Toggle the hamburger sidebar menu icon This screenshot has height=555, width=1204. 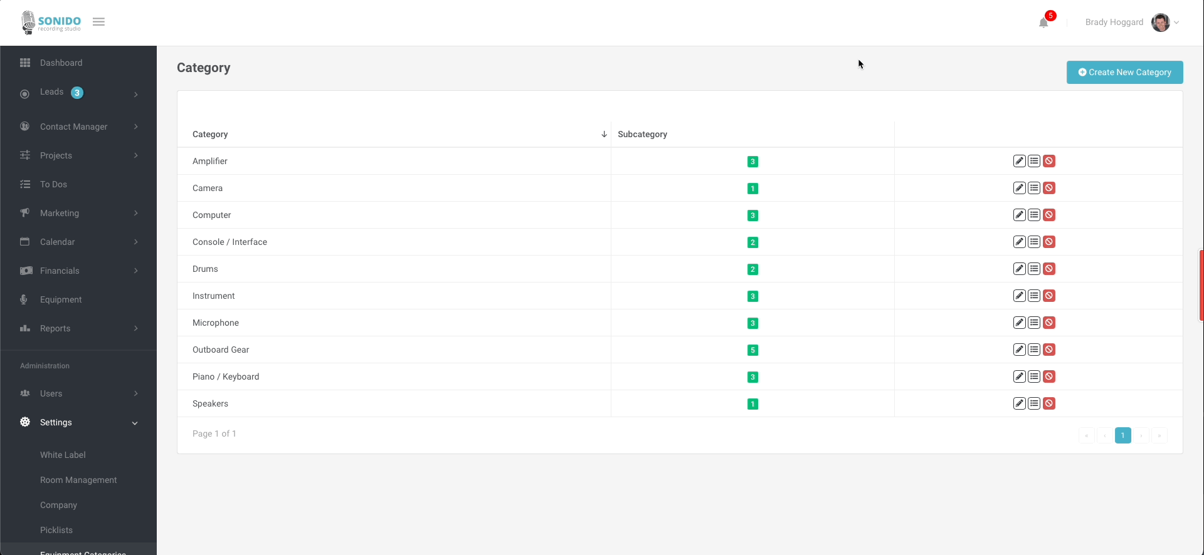98,22
